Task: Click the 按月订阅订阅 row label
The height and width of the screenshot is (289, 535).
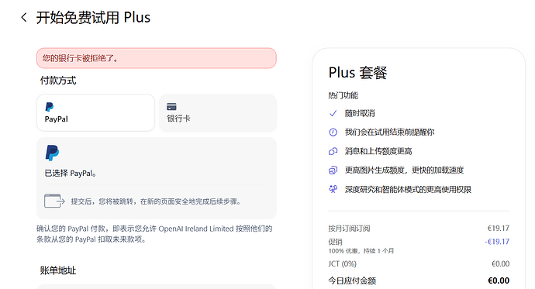Action: 349,229
